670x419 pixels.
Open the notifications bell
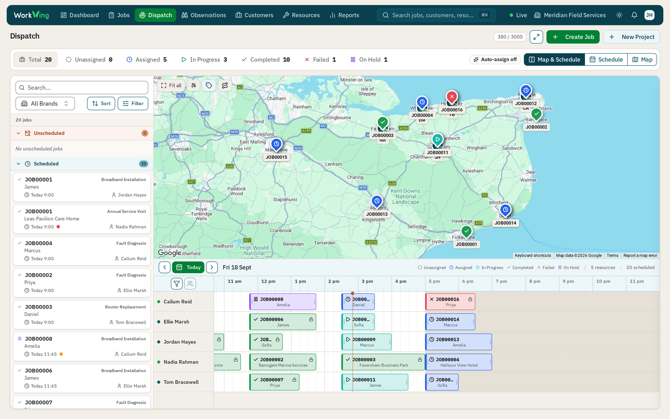[634, 15]
